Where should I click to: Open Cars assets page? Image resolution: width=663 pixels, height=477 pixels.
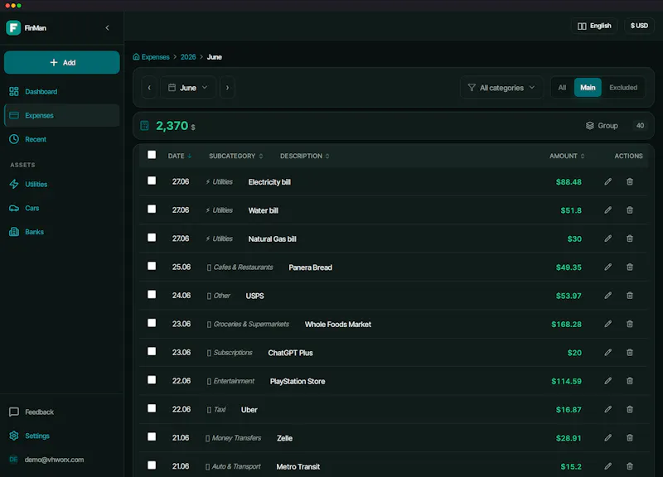click(61, 208)
